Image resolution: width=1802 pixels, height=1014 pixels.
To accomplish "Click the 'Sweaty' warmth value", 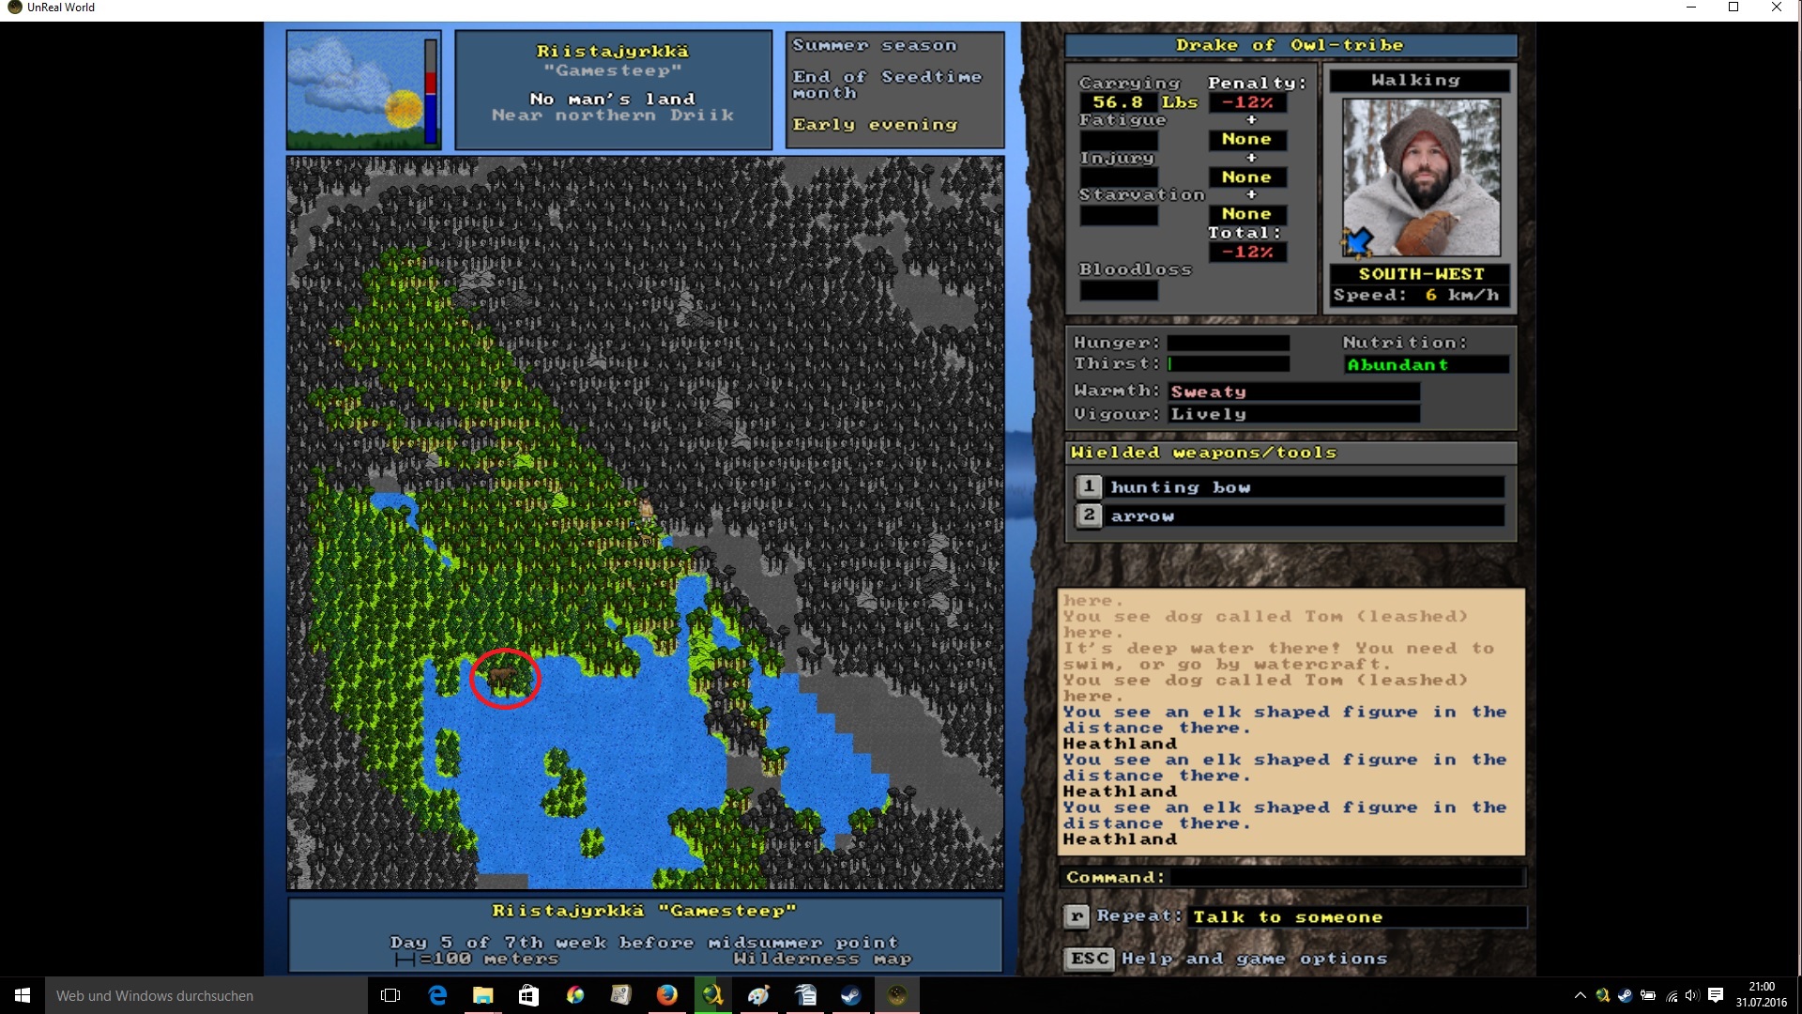I will 1209,392.
